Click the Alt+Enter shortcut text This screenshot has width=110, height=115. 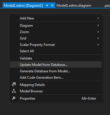(x=89, y=98)
